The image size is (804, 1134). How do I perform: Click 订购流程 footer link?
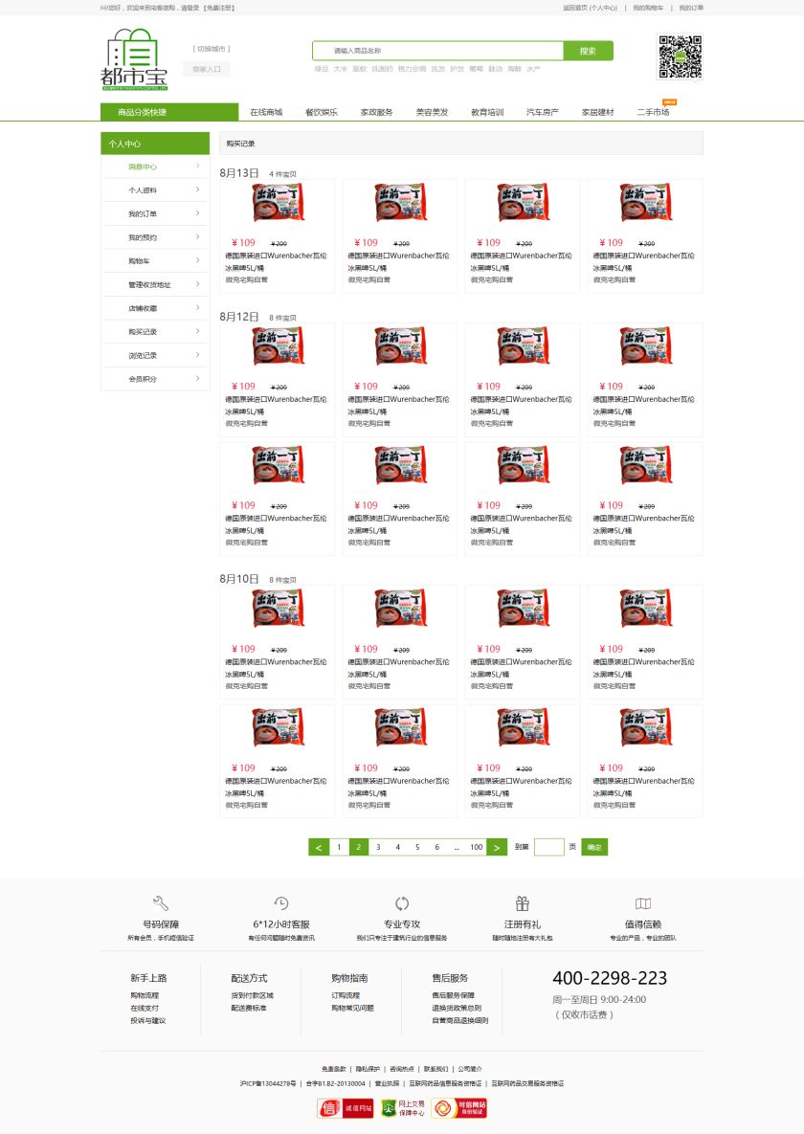coord(346,995)
